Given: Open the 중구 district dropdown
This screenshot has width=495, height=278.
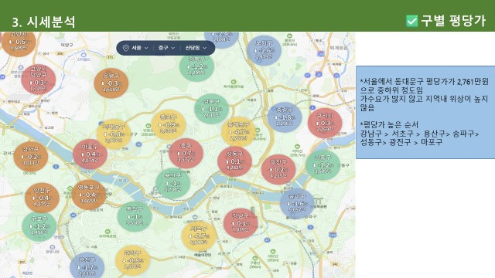Looking at the screenshot, I should 166,48.
